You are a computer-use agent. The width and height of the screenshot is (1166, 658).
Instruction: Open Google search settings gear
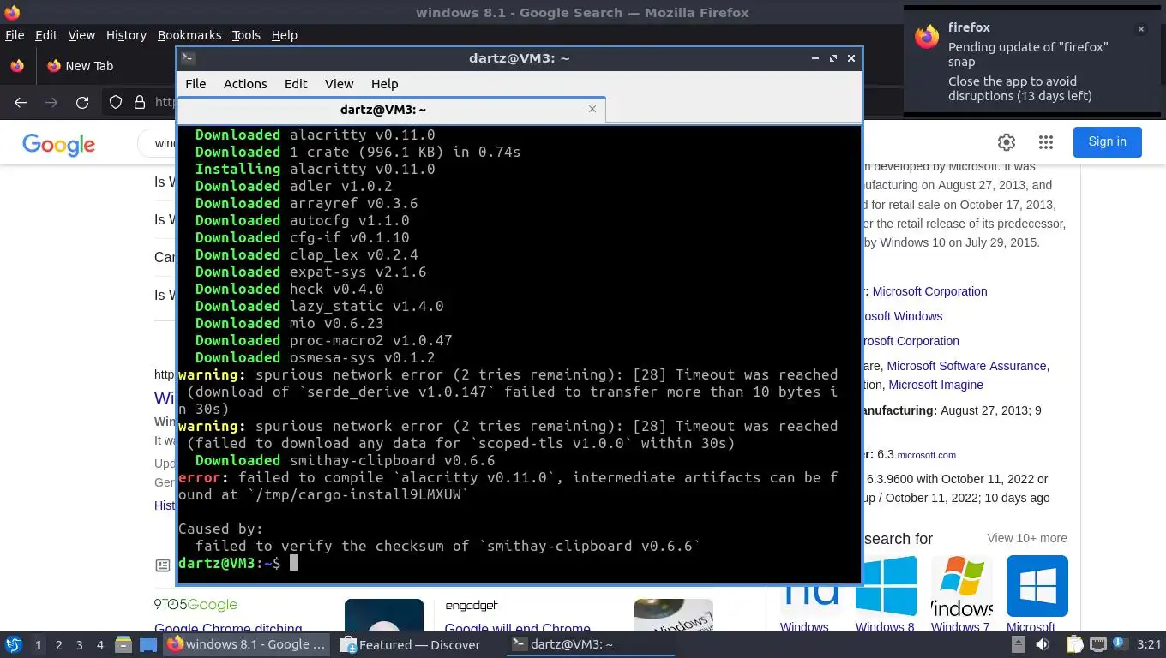[x=1007, y=142]
